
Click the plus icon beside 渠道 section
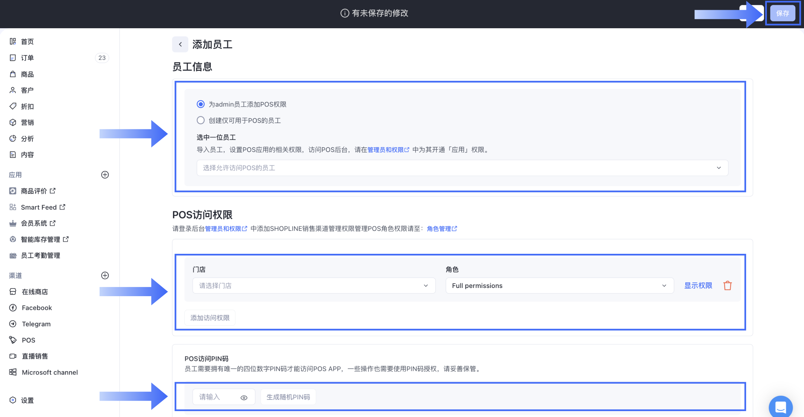click(105, 275)
